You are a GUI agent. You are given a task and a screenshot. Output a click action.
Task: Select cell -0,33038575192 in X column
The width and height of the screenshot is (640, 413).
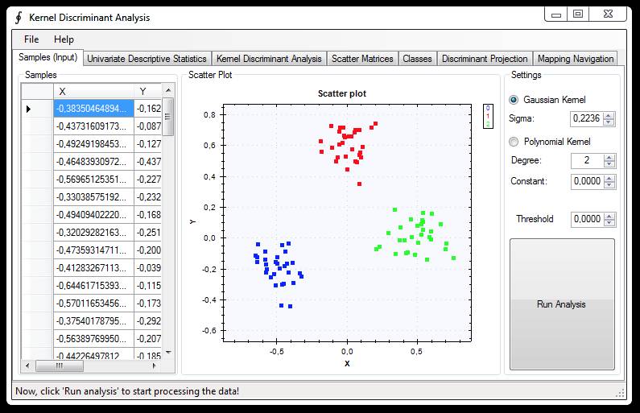(x=93, y=197)
